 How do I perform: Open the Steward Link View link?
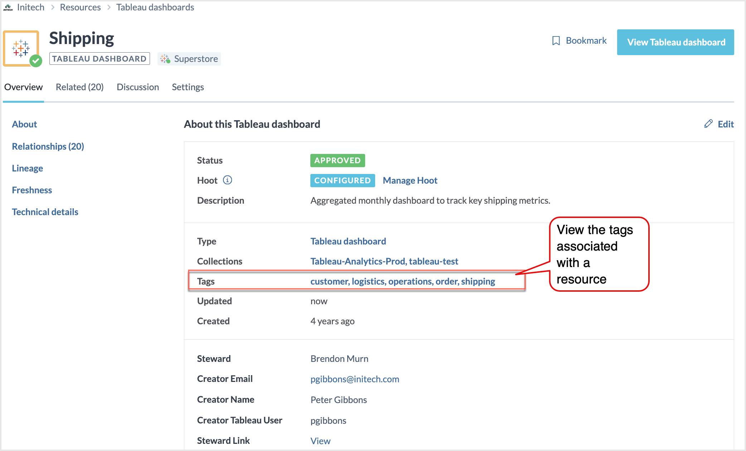click(320, 441)
